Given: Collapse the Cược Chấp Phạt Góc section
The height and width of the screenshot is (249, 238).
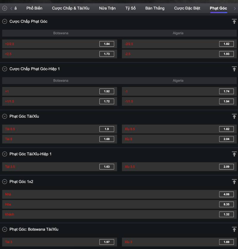Looking at the screenshot, I should click(x=4, y=21).
